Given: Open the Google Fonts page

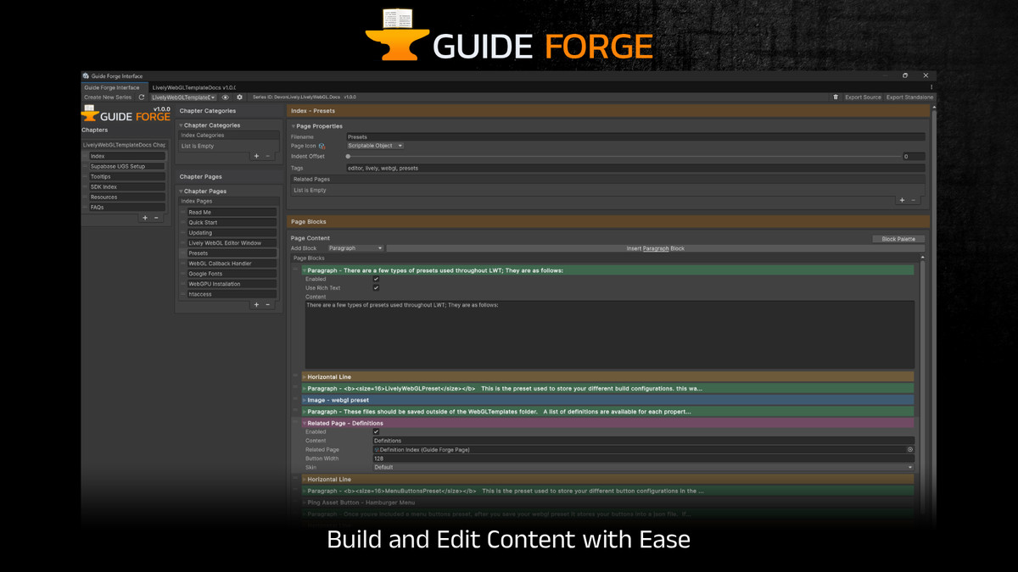Looking at the screenshot, I should pos(232,274).
